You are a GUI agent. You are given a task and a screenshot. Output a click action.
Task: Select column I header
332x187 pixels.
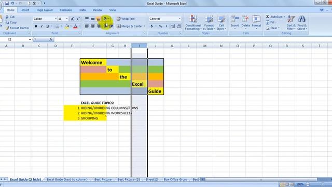coord(139,46)
